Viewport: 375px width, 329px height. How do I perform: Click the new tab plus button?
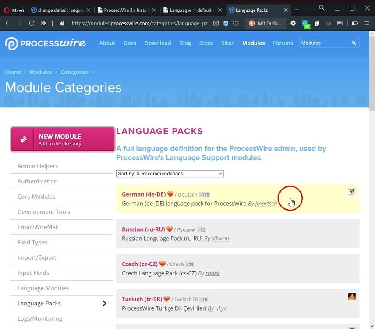tap(297, 10)
